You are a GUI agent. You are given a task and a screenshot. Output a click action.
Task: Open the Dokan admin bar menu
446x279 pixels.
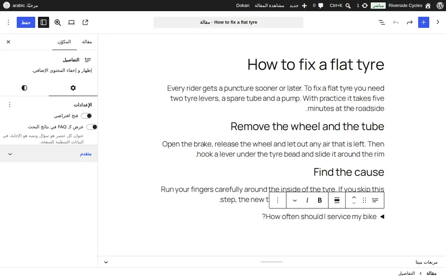click(243, 6)
